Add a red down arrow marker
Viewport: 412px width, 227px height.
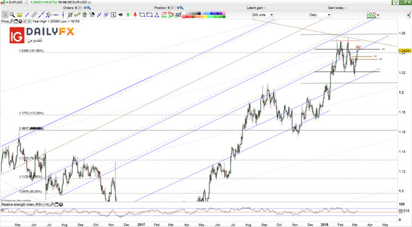(x=135, y=15)
